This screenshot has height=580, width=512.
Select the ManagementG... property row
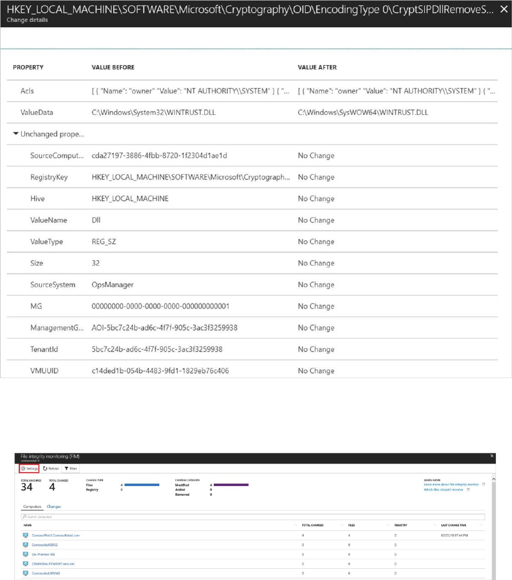pos(252,328)
